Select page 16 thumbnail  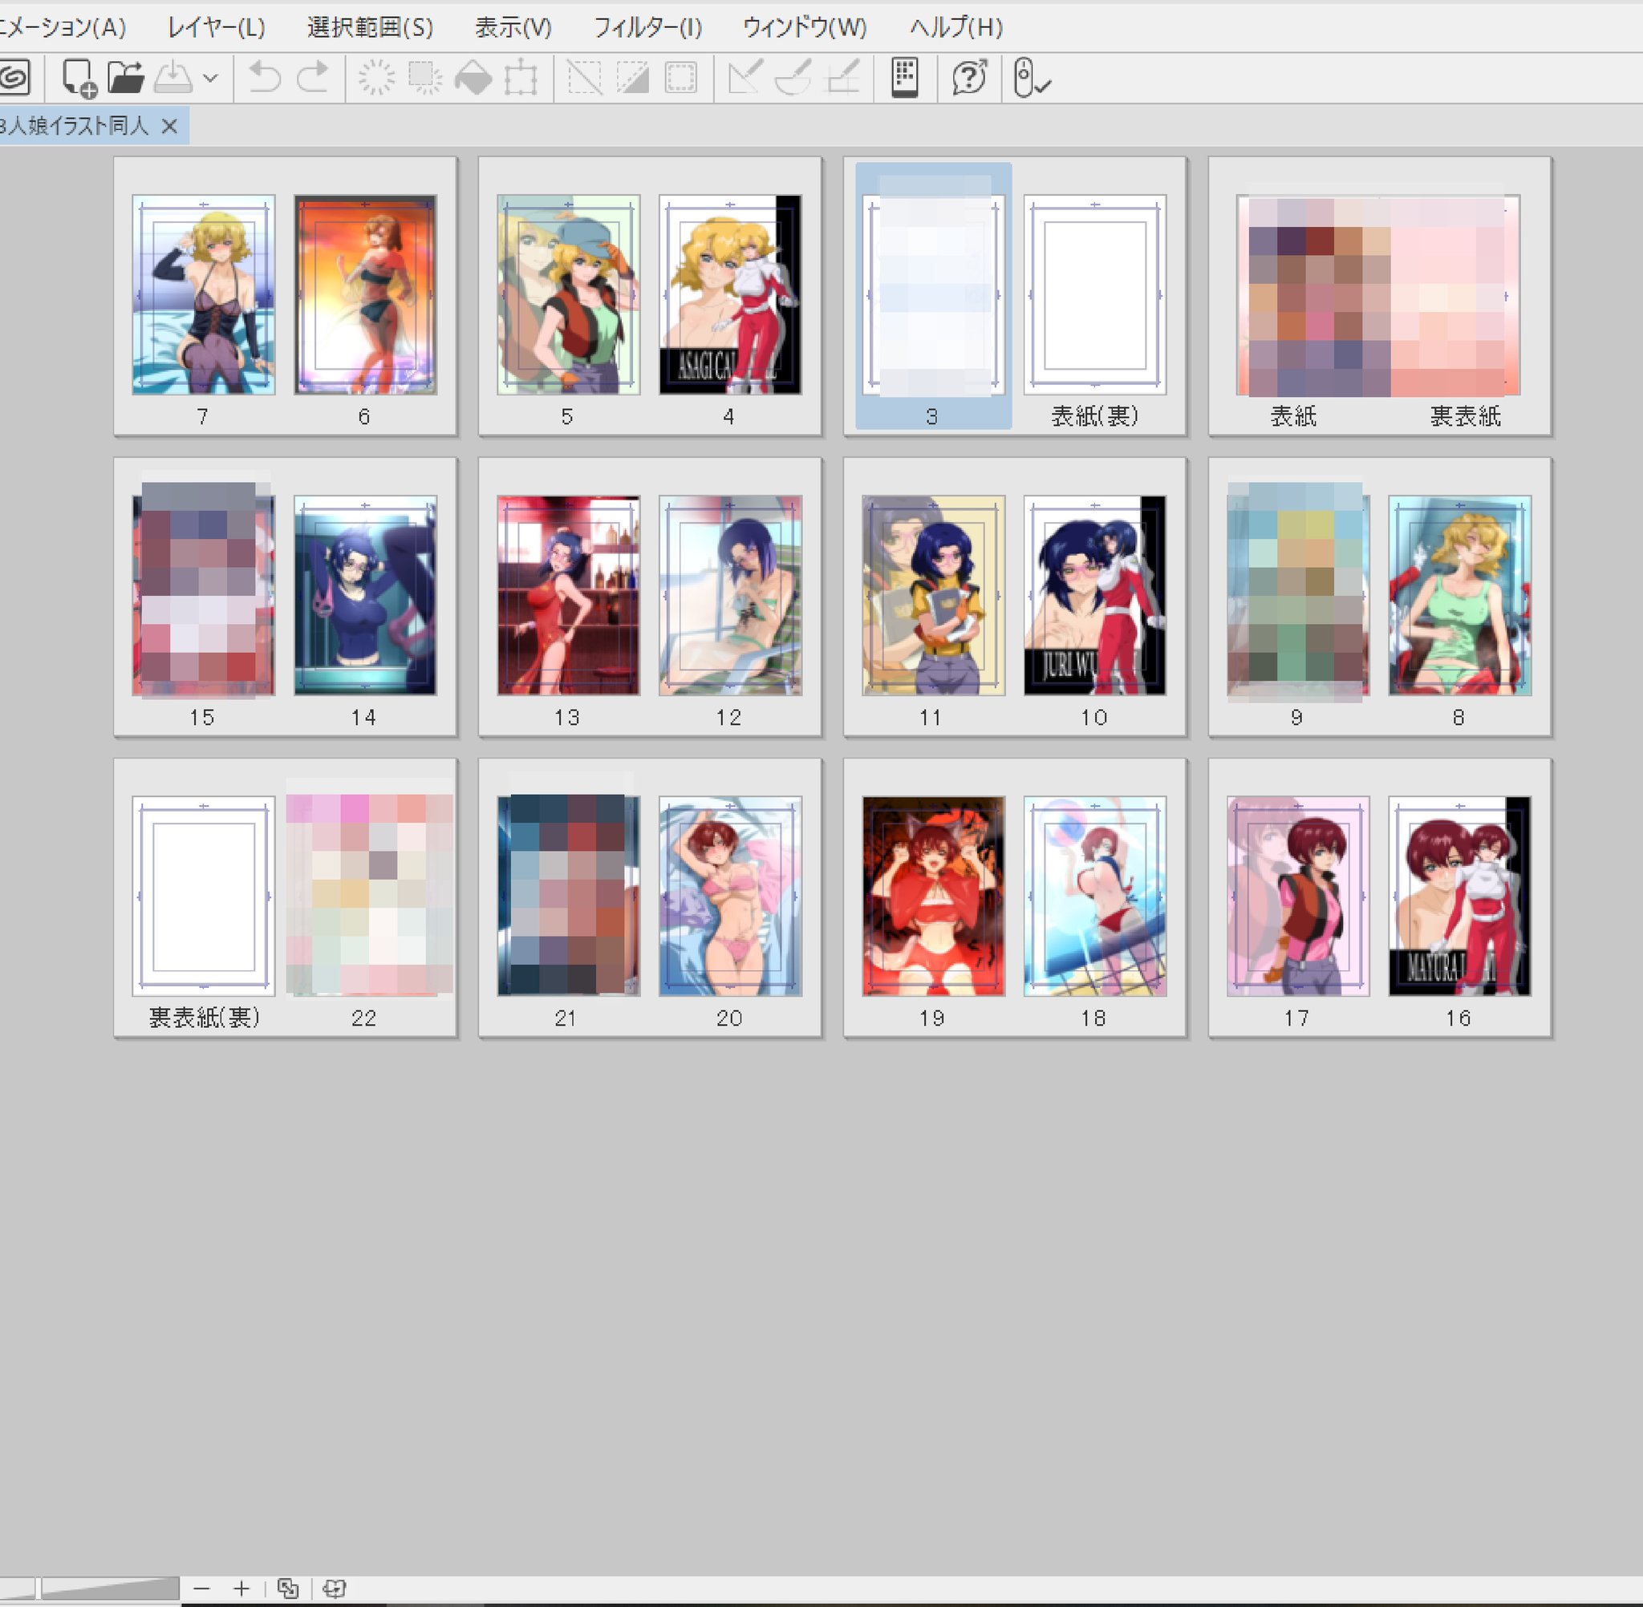tap(1460, 896)
